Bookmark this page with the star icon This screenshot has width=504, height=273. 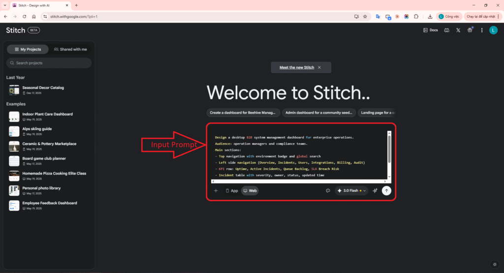pos(365,16)
